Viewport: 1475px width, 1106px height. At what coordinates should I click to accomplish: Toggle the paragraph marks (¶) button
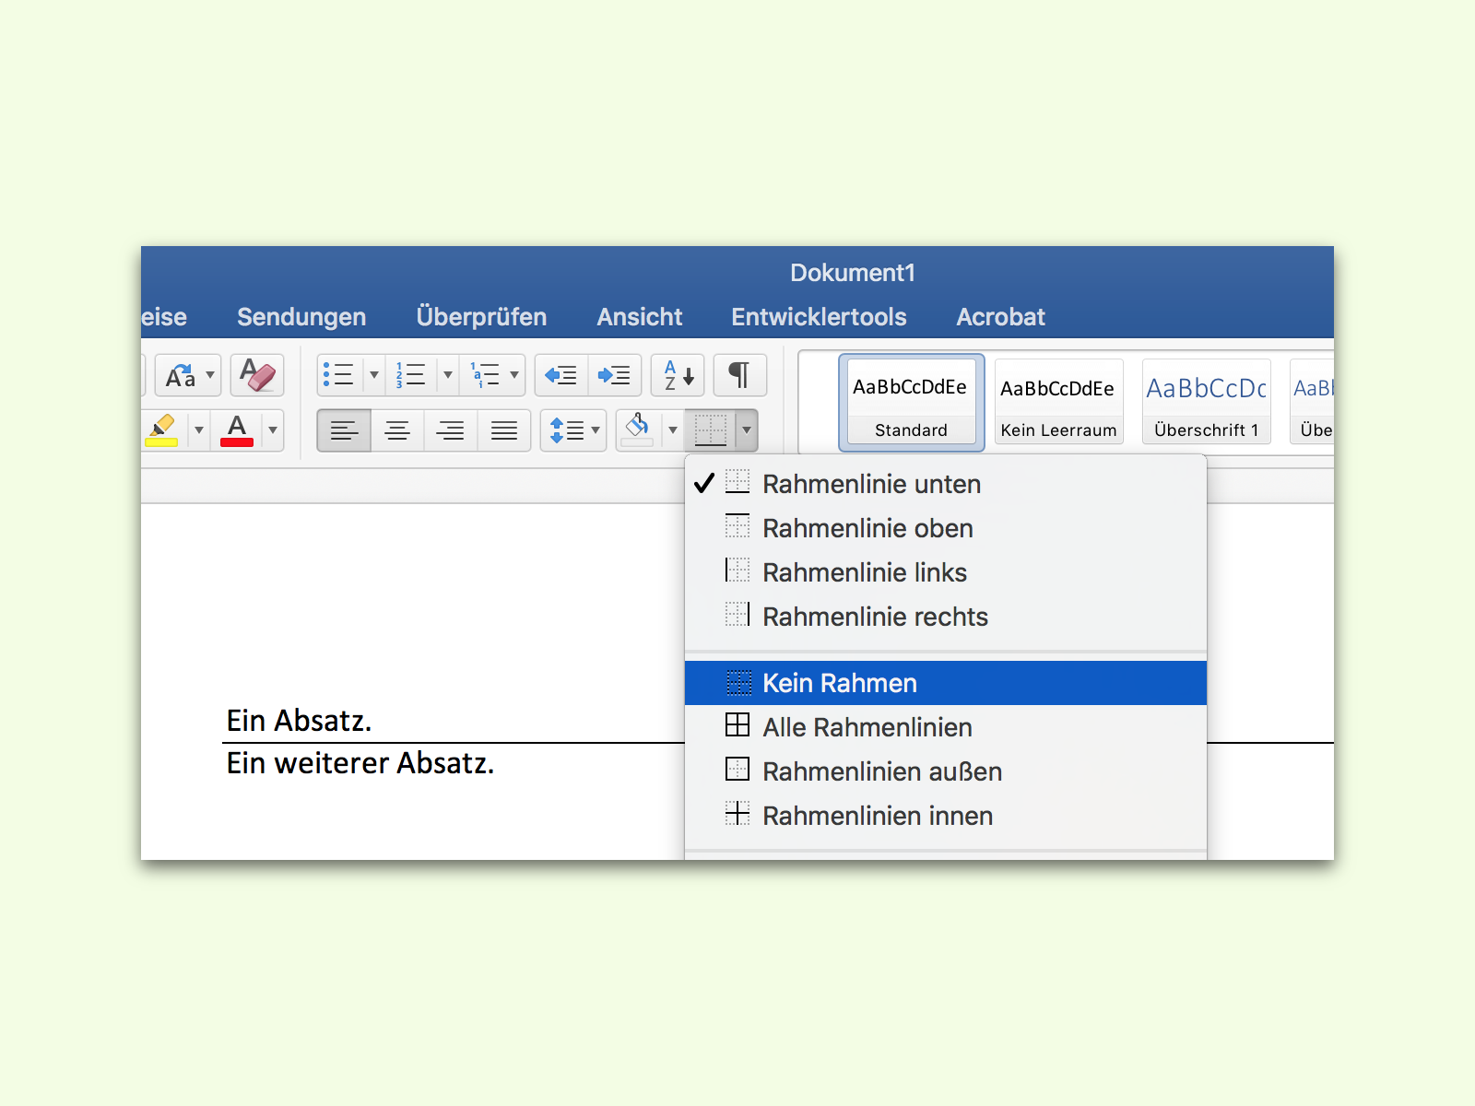[739, 375]
